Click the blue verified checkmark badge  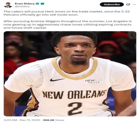[x=38, y=4]
